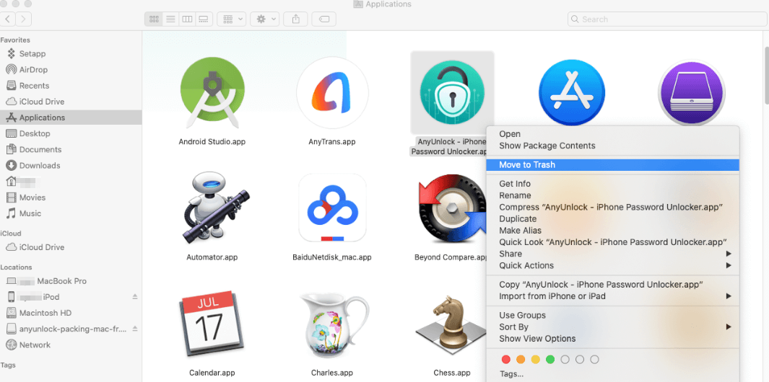Viewport: 769px width, 382px height.
Task: Select the BaiduNetdisk cloud icon
Action: [x=332, y=208]
